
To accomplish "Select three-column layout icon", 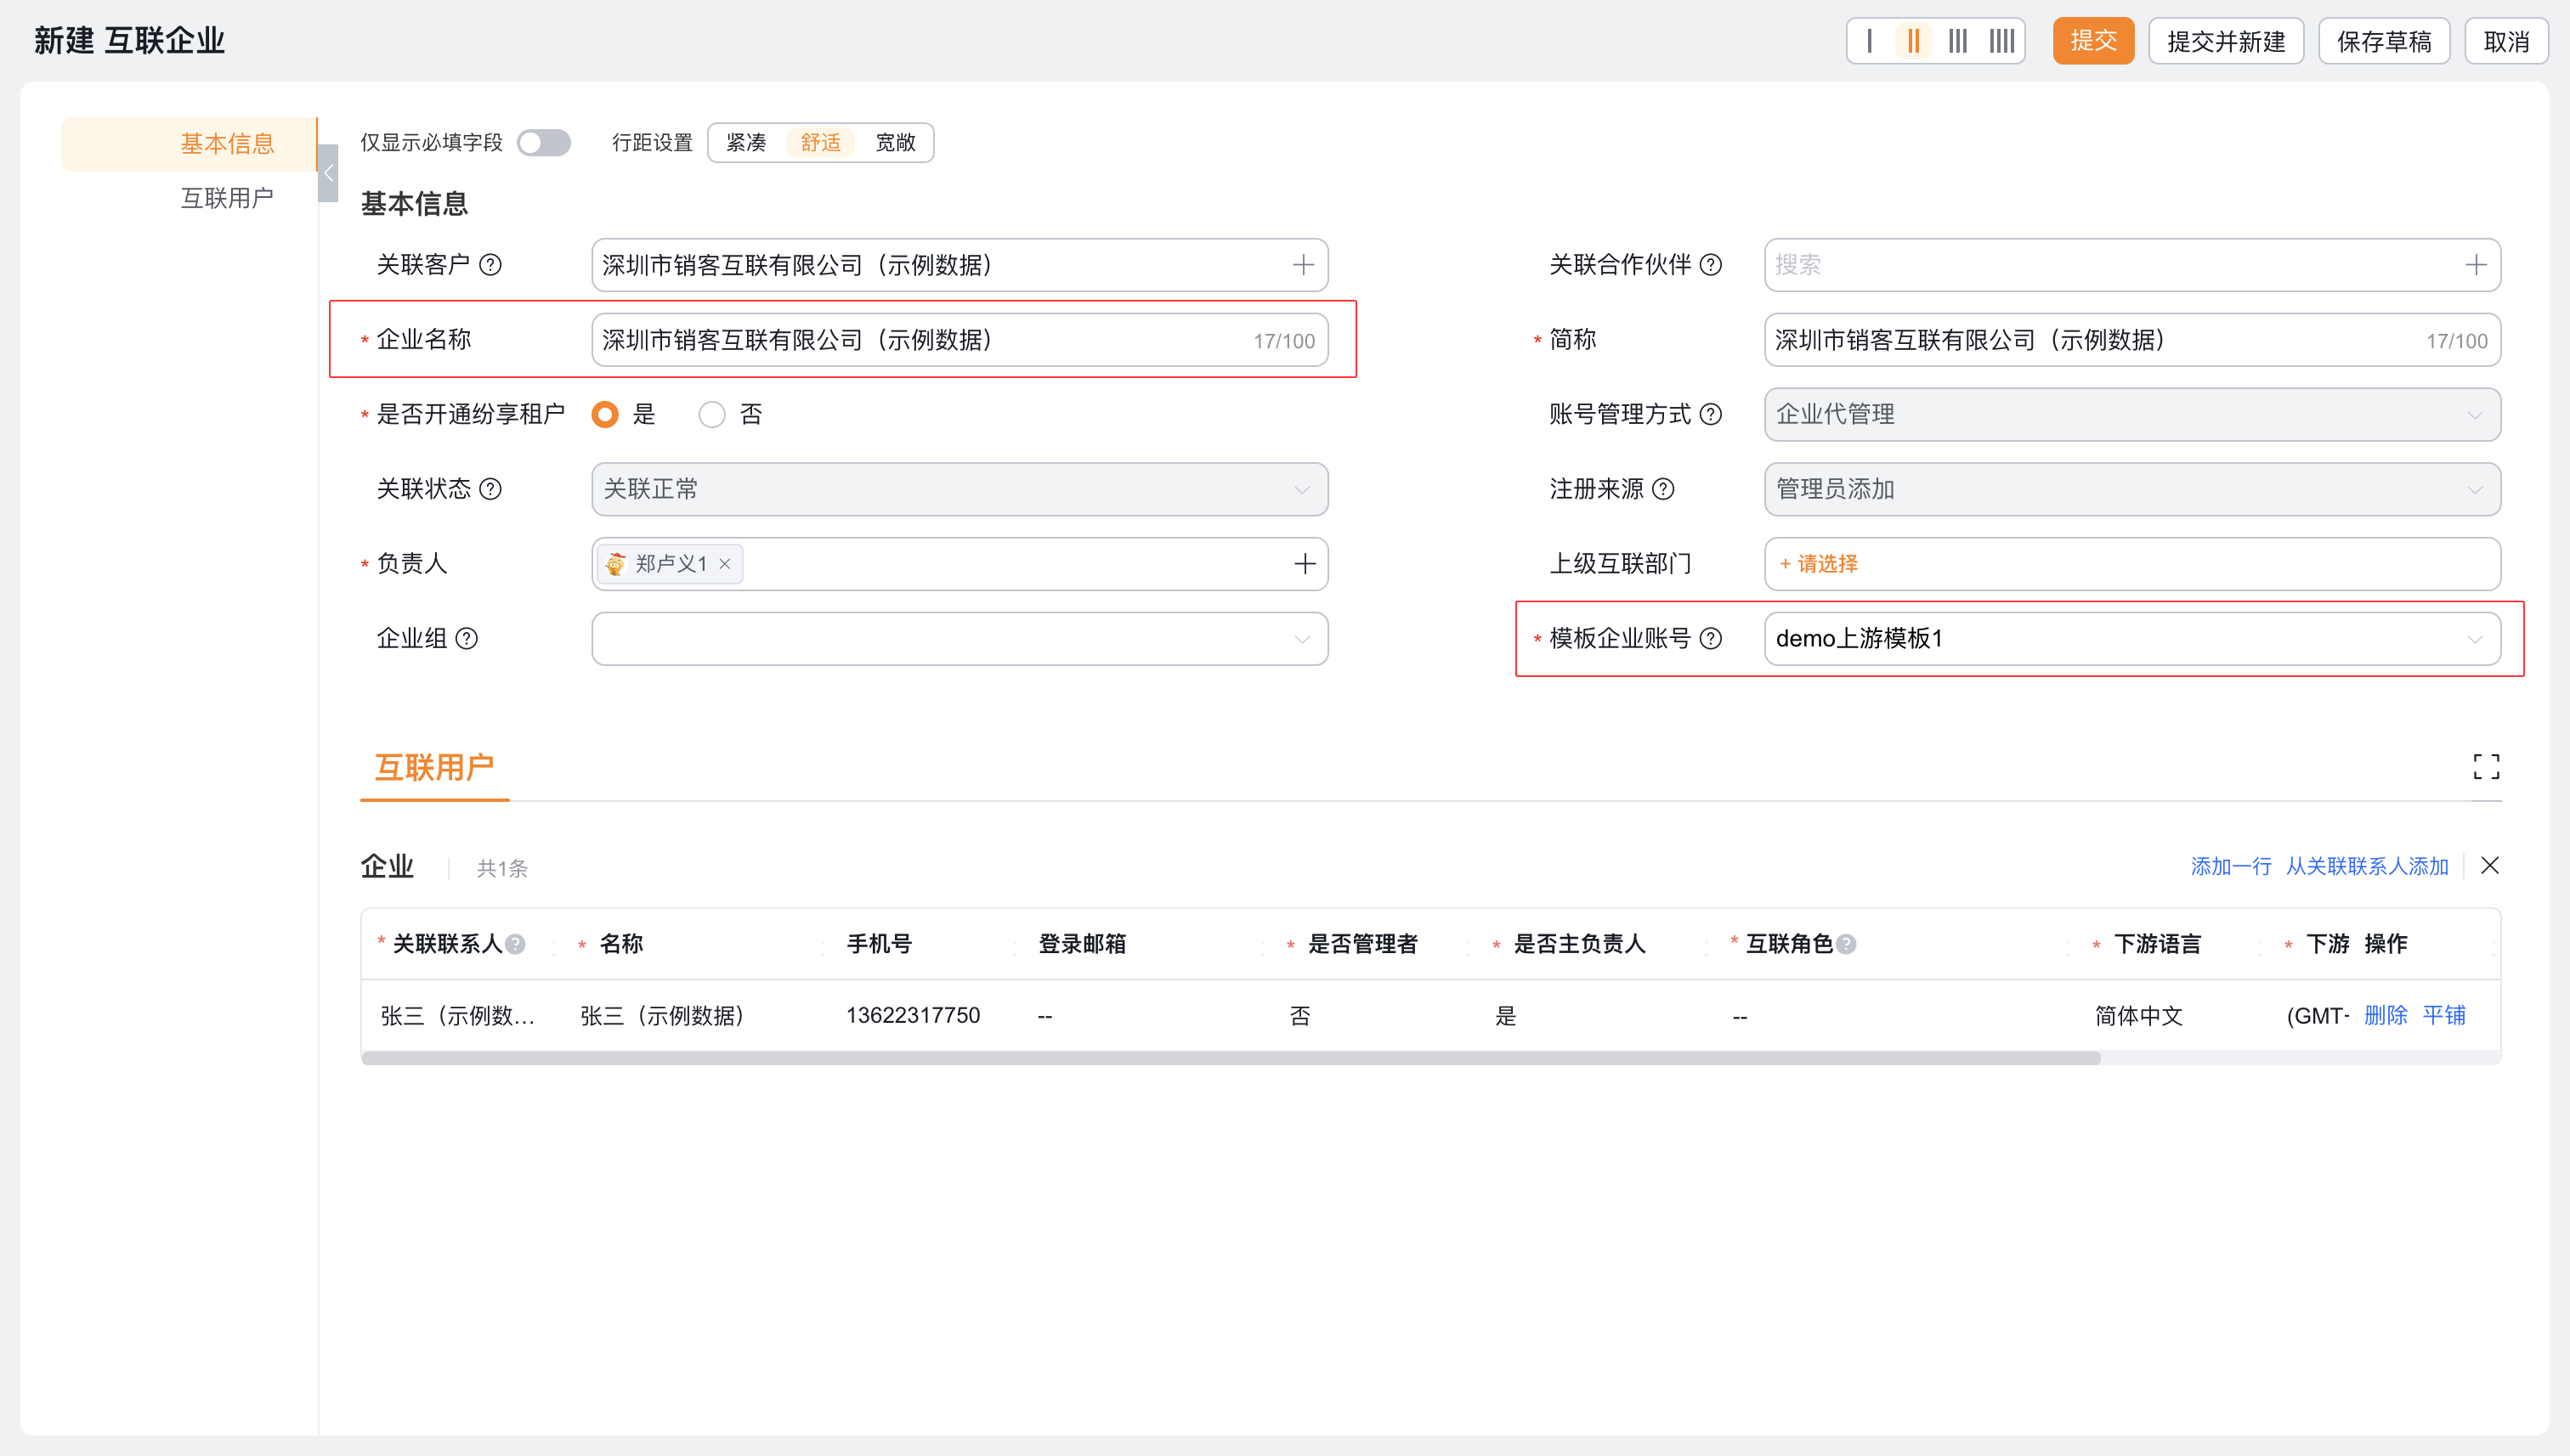I will (x=1958, y=41).
